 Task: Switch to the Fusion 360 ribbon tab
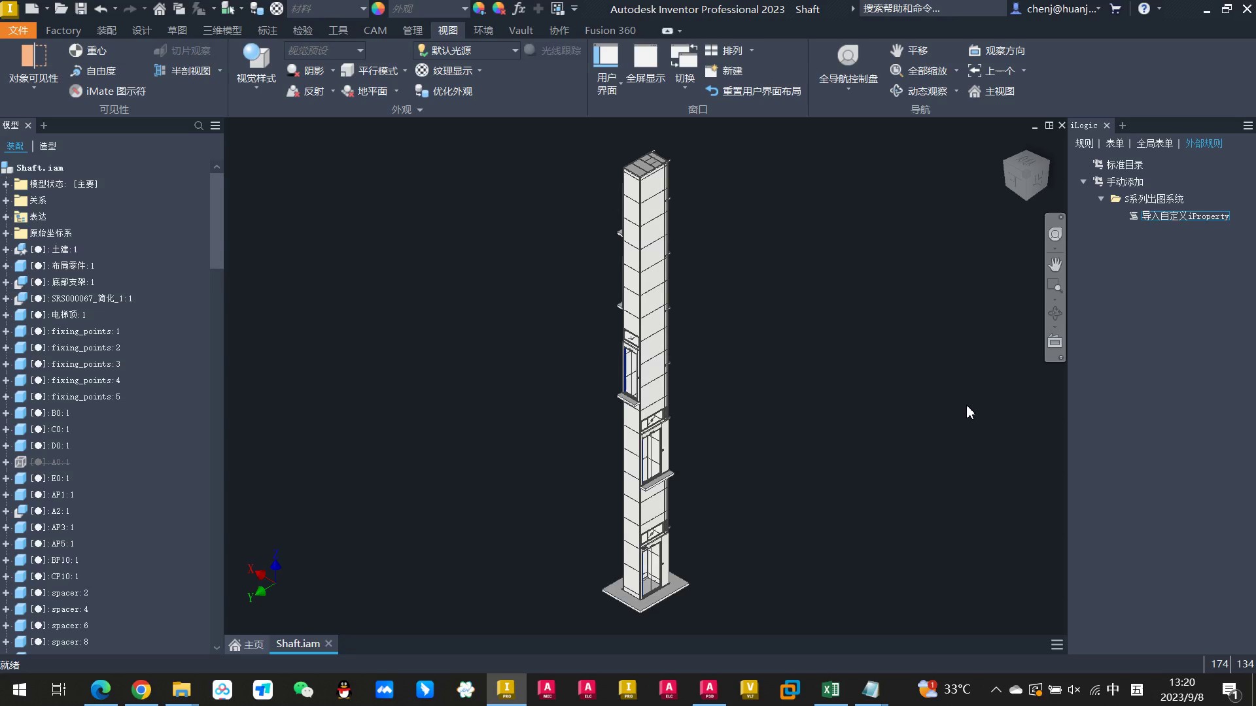(610, 30)
